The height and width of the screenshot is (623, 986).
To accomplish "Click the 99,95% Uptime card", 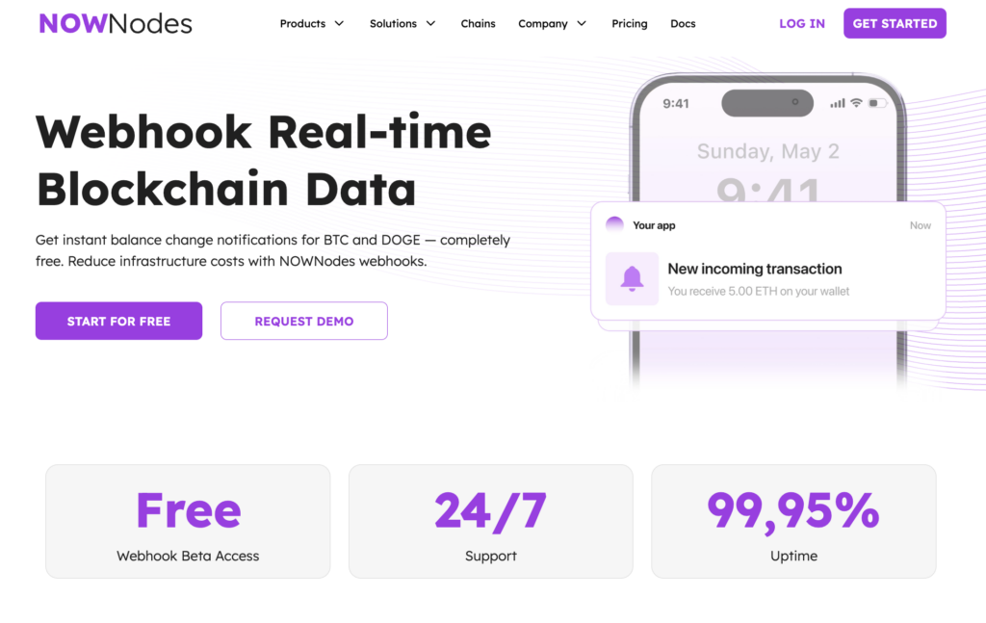I will point(793,521).
